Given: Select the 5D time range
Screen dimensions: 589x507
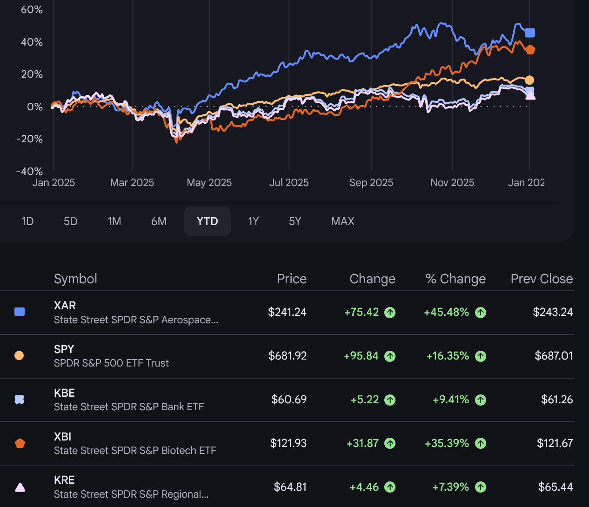Looking at the screenshot, I should point(70,221).
